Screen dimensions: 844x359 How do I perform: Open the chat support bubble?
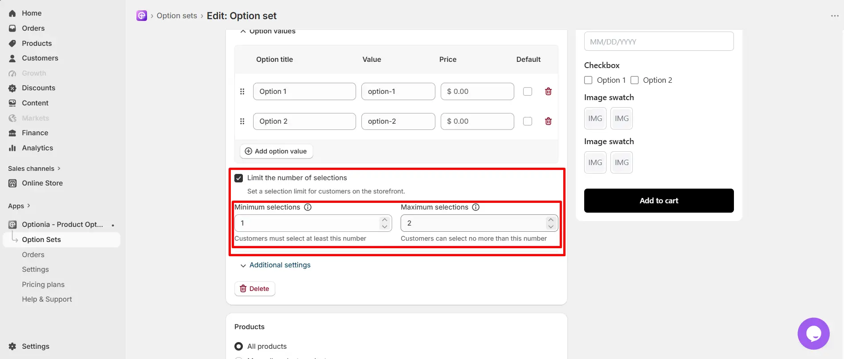[x=813, y=334]
